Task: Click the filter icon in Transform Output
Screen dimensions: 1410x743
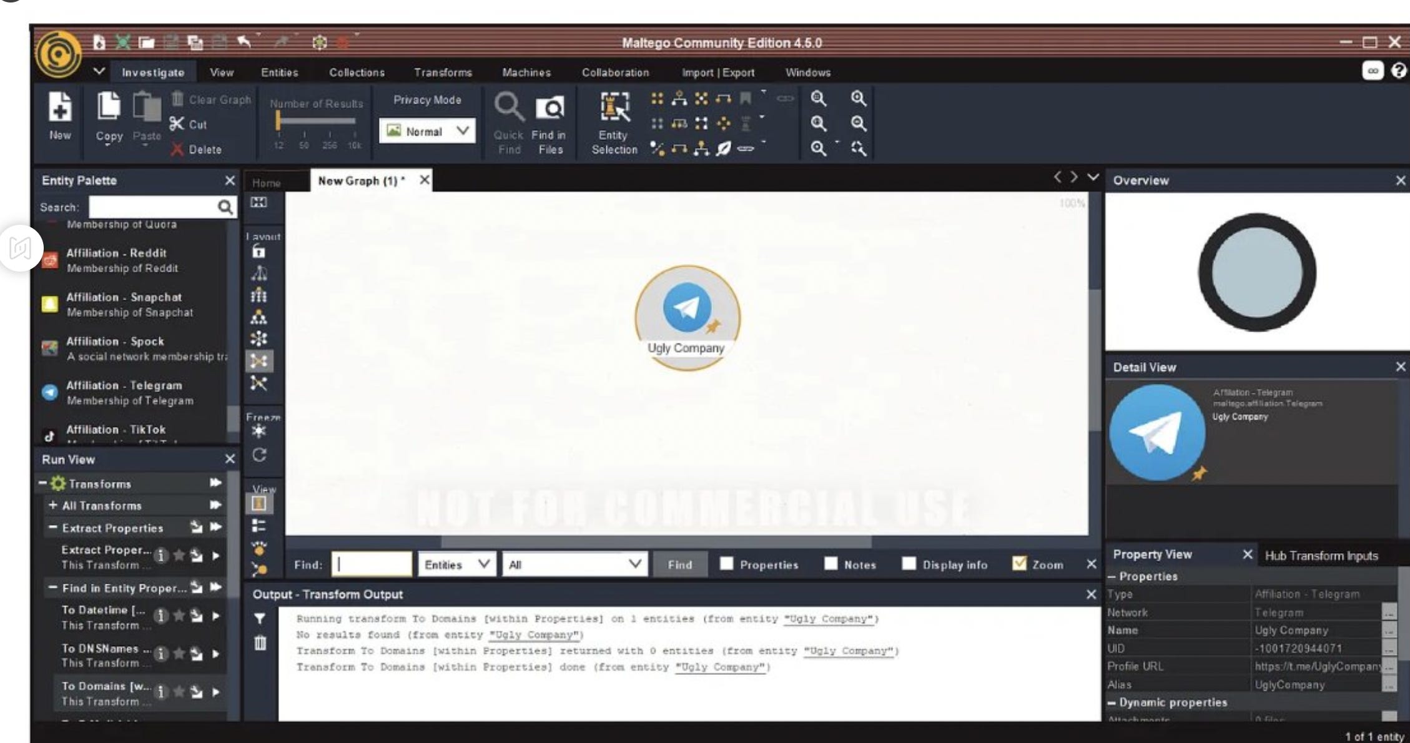Action: [x=260, y=619]
